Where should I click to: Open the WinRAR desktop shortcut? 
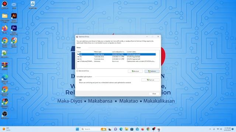(x=5, y=66)
